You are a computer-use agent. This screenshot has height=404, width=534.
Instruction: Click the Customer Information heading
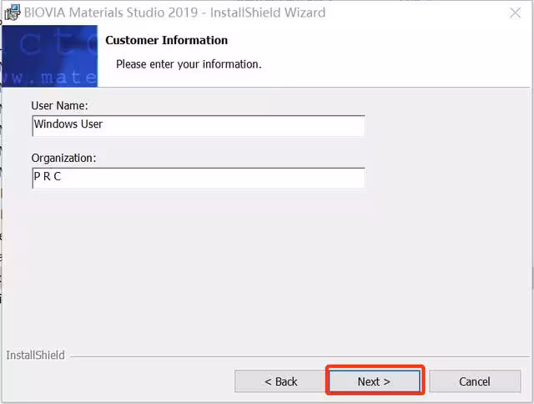pos(167,40)
